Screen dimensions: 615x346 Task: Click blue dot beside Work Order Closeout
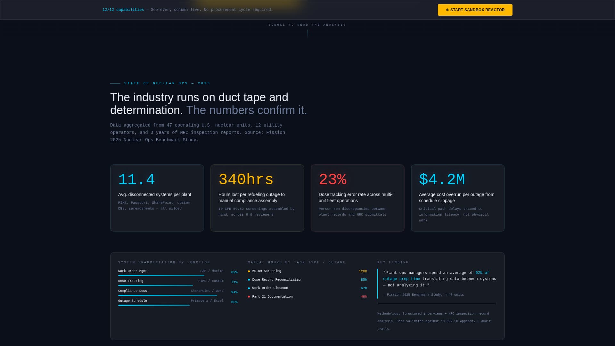click(249, 288)
